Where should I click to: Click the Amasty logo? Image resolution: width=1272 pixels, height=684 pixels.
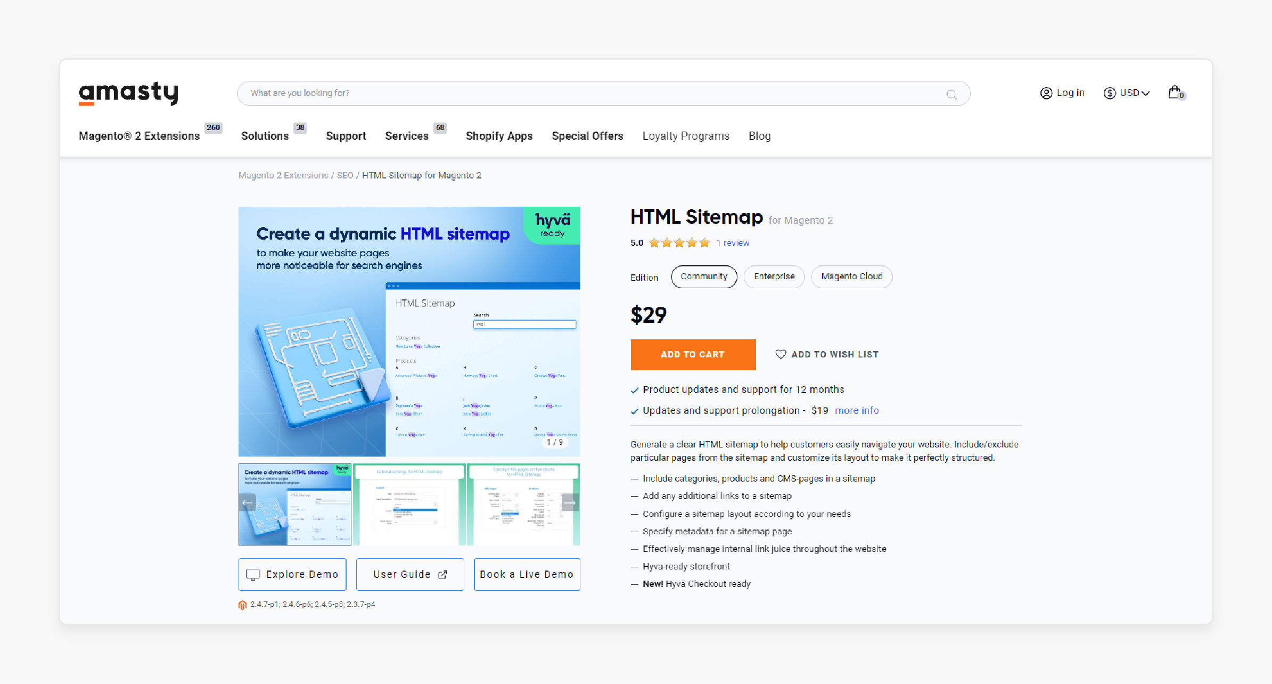[128, 93]
